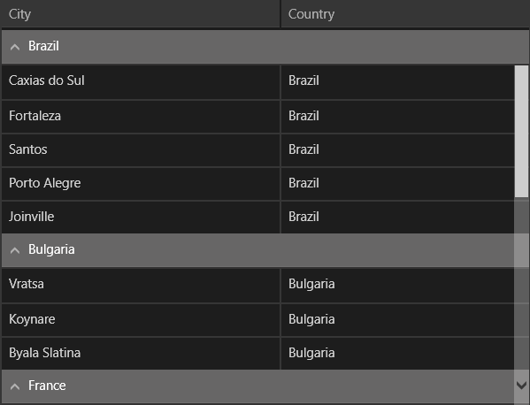
Task: Select the Vratsa city cell
Action: click(x=141, y=285)
